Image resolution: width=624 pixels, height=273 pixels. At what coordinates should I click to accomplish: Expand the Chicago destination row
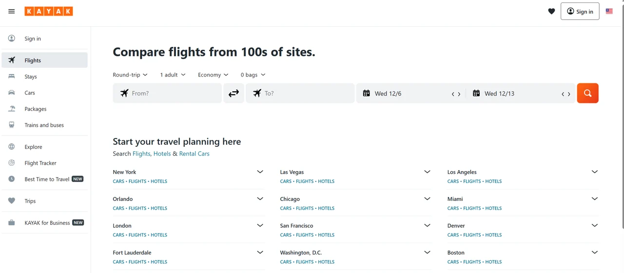[x=427, y=198]
